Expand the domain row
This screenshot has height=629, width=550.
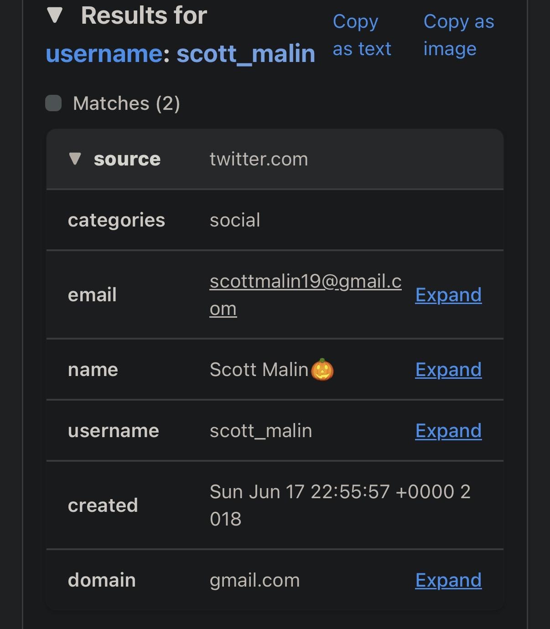coord(448,580)
